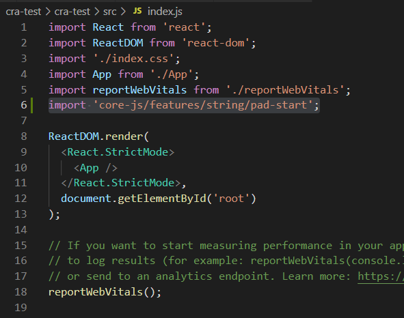Click the 'react' string on line 1
This screenshot has height=318, width=404.
click(x=184, y=27)
